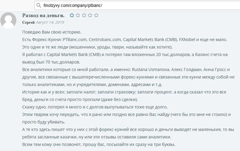Click the review date Август 14, 2019
Image resolution: width=240 pixels, height=151 pixels.
[50, 22]
